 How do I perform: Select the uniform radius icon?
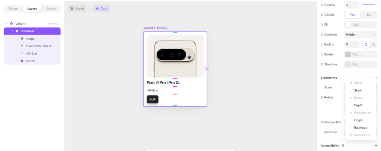366,44
